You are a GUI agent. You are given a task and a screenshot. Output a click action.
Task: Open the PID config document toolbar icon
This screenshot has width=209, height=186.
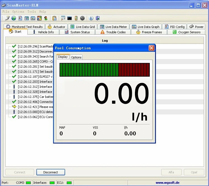20,18
